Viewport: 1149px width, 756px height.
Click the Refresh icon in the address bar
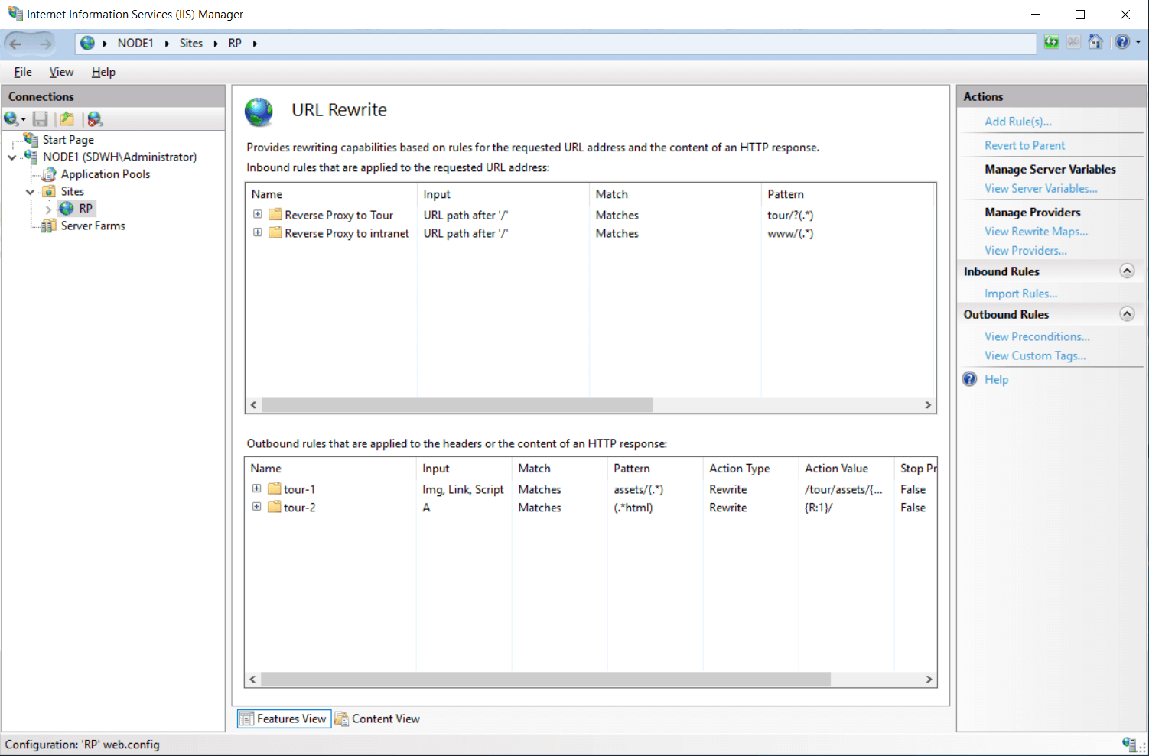coord(1051,42)
